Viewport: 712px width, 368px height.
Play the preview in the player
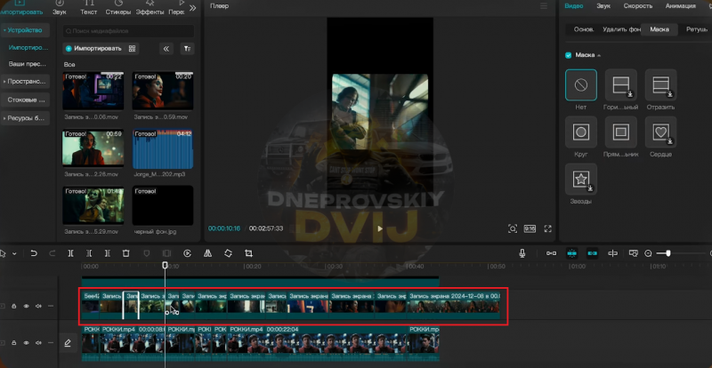point(381,228)
